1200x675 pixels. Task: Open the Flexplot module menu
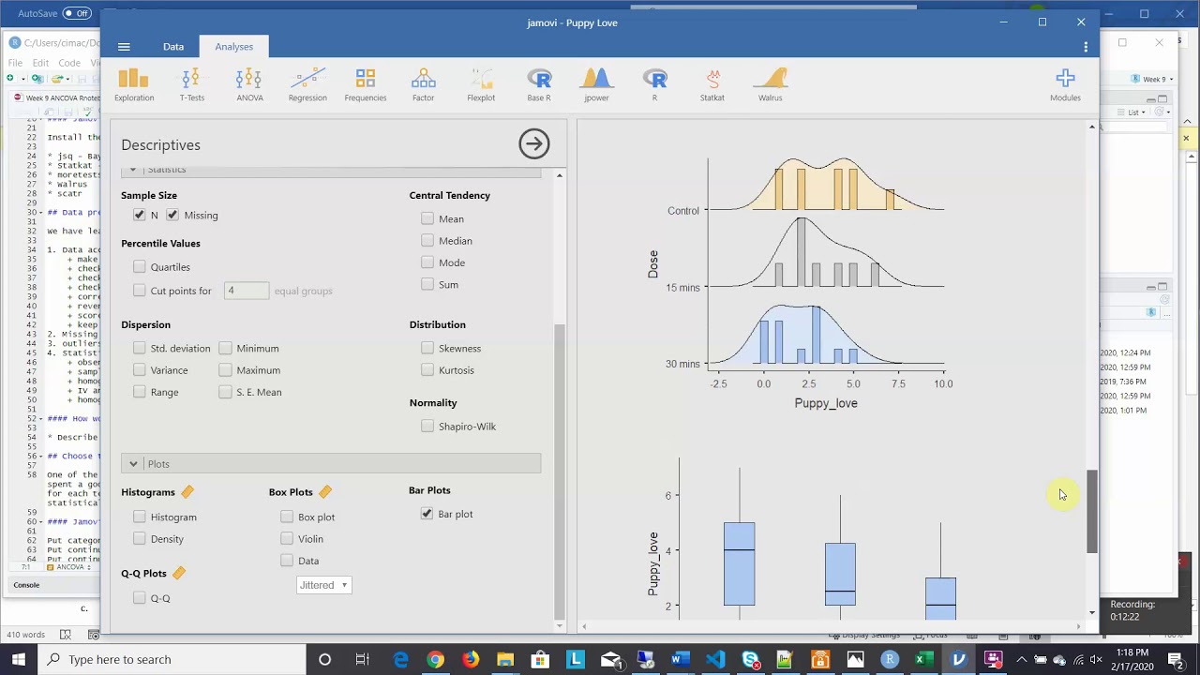481,84
